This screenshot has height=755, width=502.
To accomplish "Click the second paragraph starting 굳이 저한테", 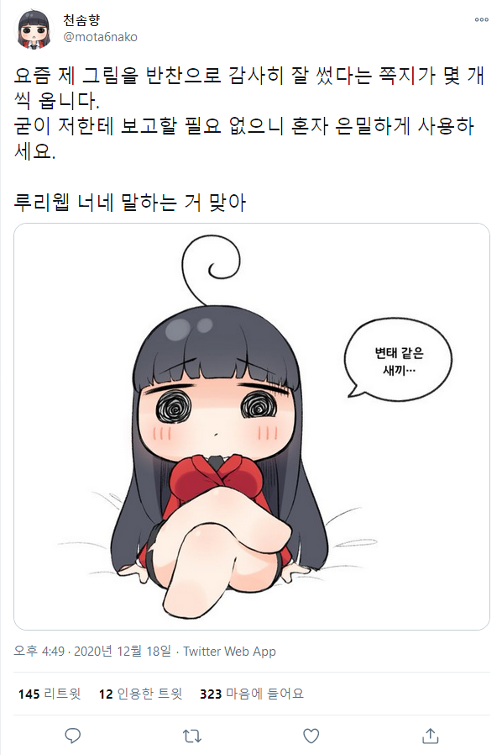I will (x=244, y=139).
